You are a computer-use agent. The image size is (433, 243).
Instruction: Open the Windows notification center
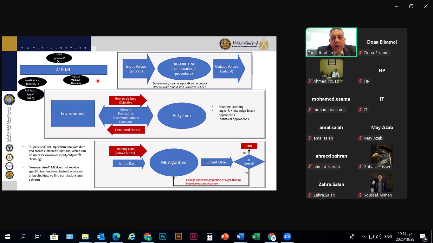(423, 237)
